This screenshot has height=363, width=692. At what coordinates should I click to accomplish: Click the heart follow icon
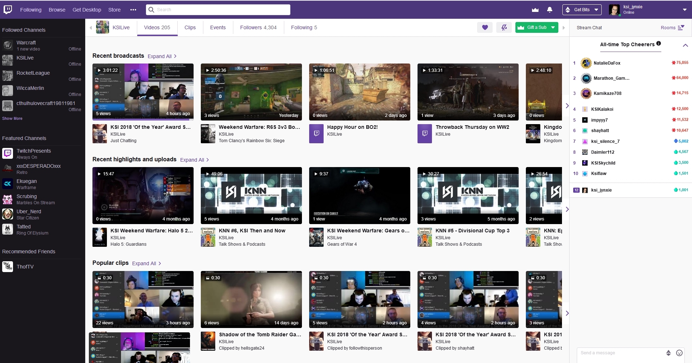[485, 27]
